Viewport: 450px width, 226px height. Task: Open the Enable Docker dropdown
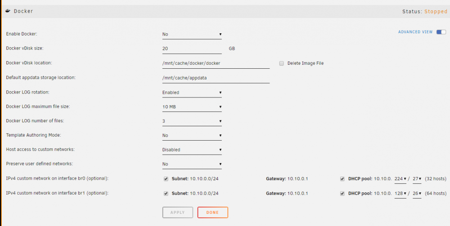[192, 35]
